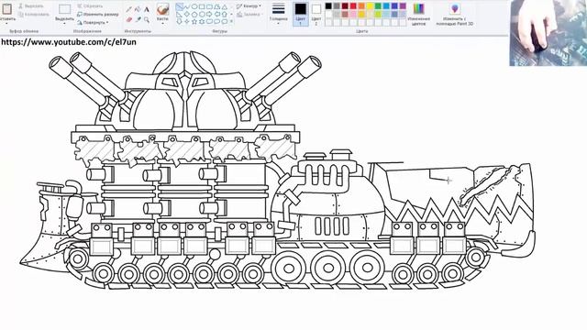587x330 pixels.
Task: Select the Color picker eyedropper tool
Action: tap(138, 19)
